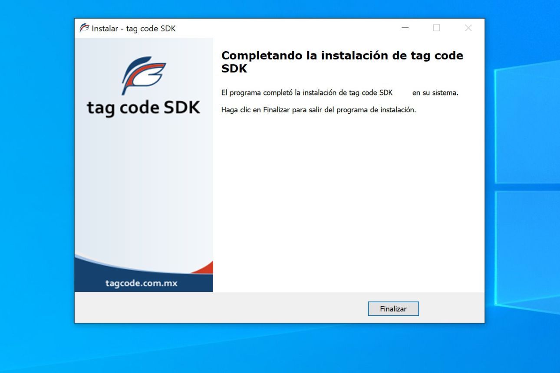The image size is (560, 373).
Task: Click the tag code SDK feather logo
Action: (x=144, y=75)
